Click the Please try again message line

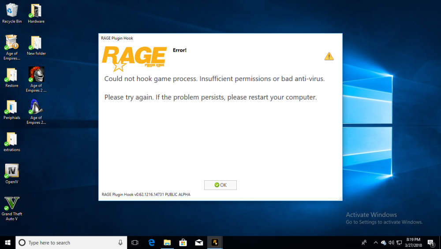pyautogui.click(x=210, y=97)
